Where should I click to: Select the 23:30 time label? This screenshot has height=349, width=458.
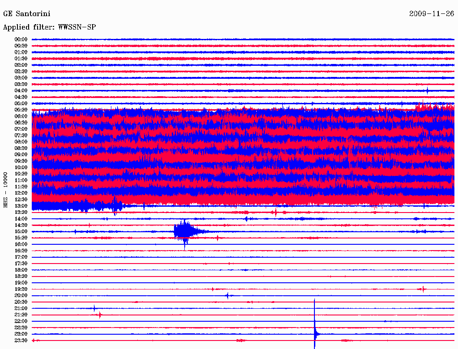[x=21, y=341]
